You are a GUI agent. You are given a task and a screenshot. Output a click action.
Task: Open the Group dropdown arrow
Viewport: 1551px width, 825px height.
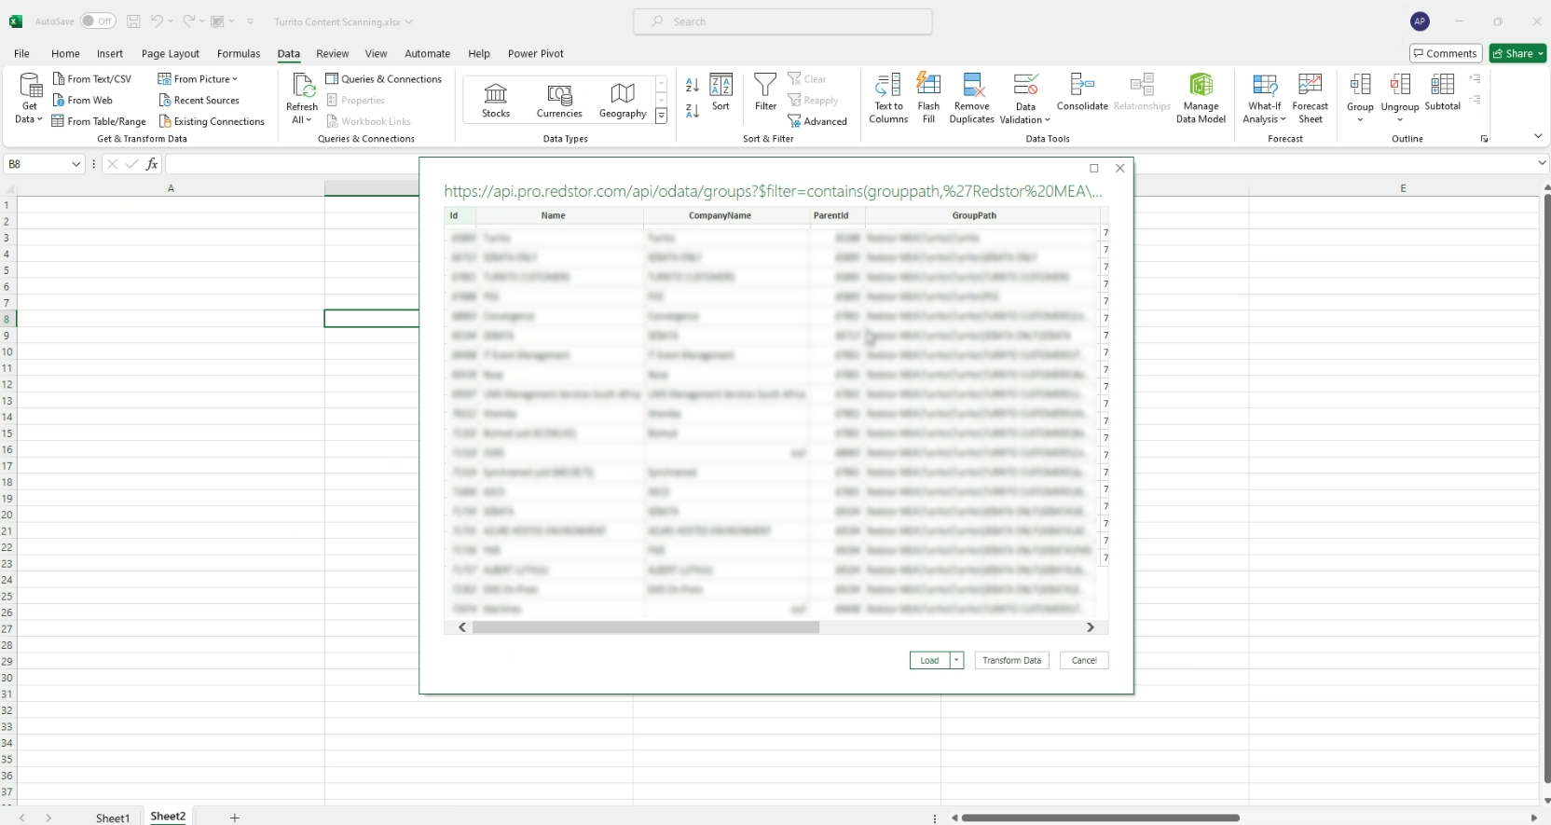tap(1360, 120)
